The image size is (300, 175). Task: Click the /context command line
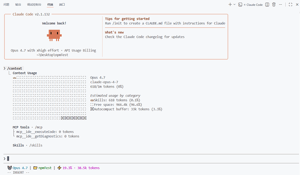(x=14, y=68)
